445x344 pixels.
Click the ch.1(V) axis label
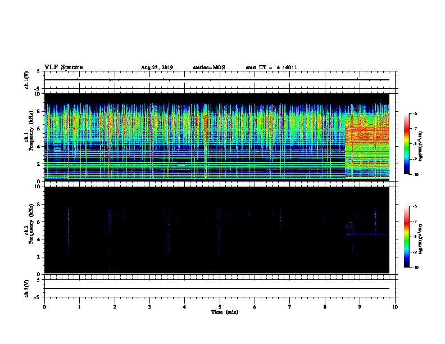pyautogui.click(x=26, y=80)
